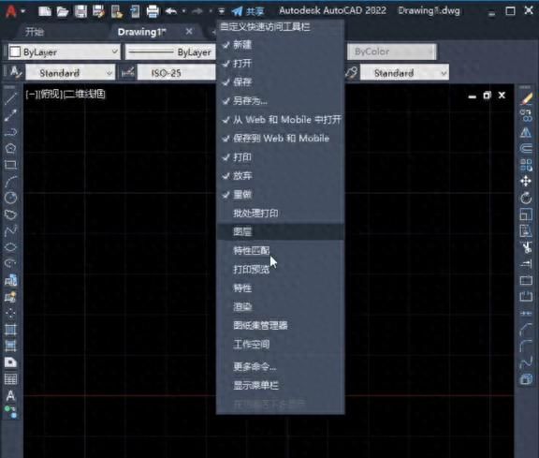Click the ByLayer color swatch box
539x458 pixels.
[x=15, y=52]
